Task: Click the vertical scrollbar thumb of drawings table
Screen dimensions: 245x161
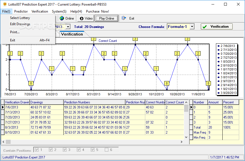Action: [186, 108]
